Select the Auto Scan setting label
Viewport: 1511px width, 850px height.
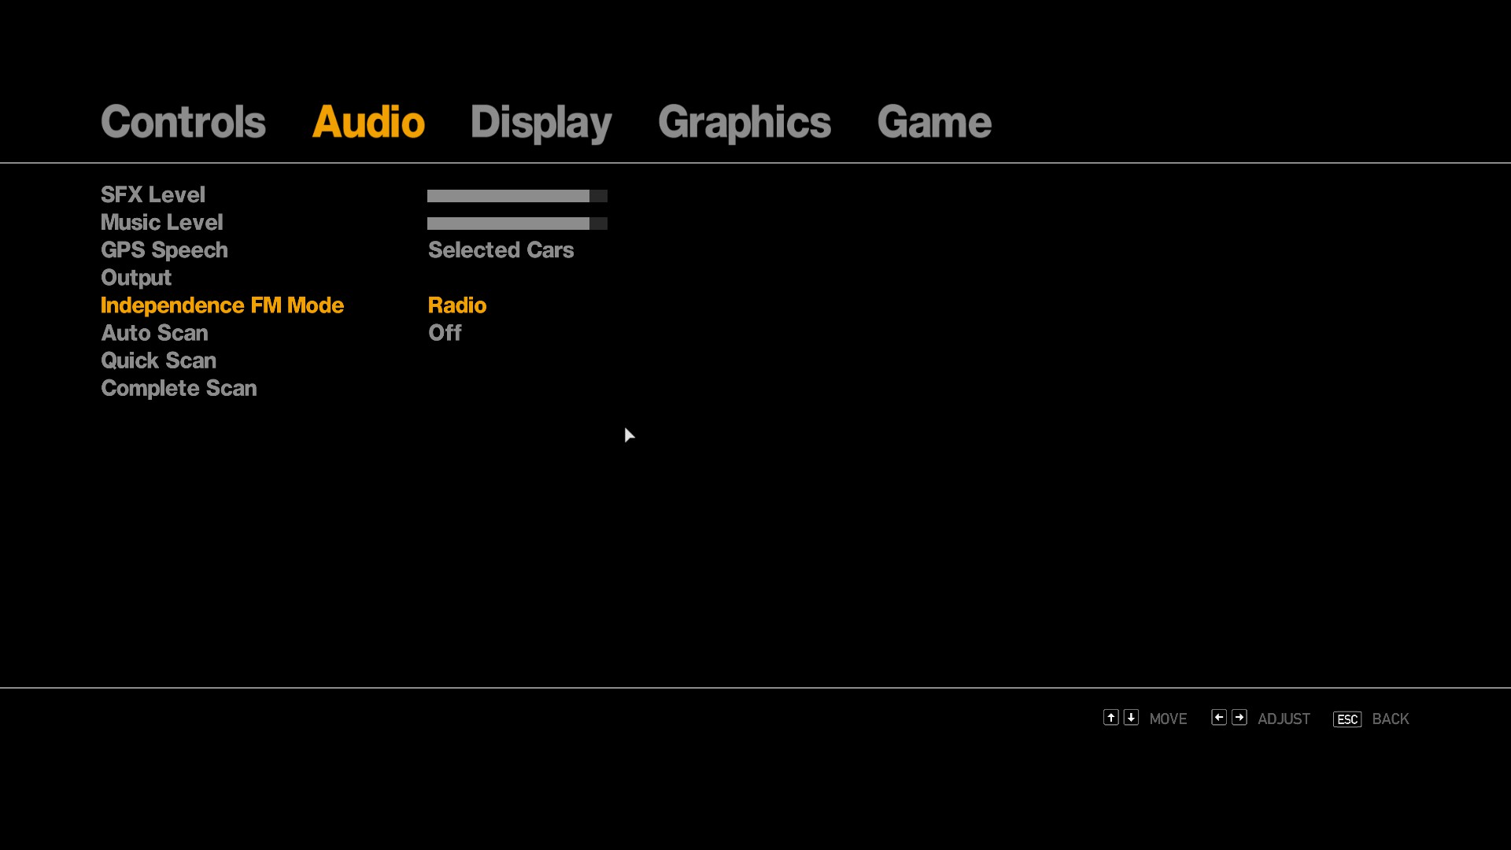pyautogui.click(x=154, y=333)
